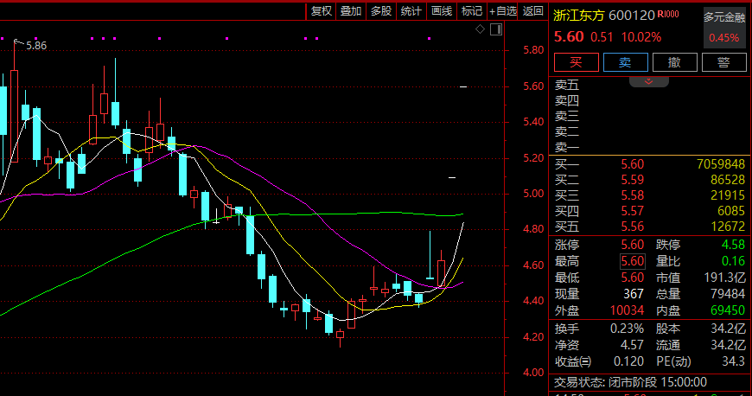Viewport: 752px width, 396px height.
Task: Click the 5.80 price axis label
Action: click(533, 50)
